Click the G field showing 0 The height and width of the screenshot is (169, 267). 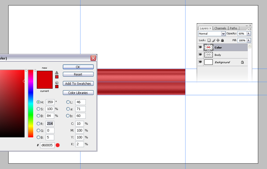50,130
